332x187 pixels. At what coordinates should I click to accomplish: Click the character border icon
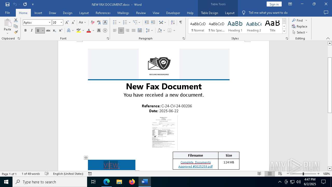tap(105, 23)
